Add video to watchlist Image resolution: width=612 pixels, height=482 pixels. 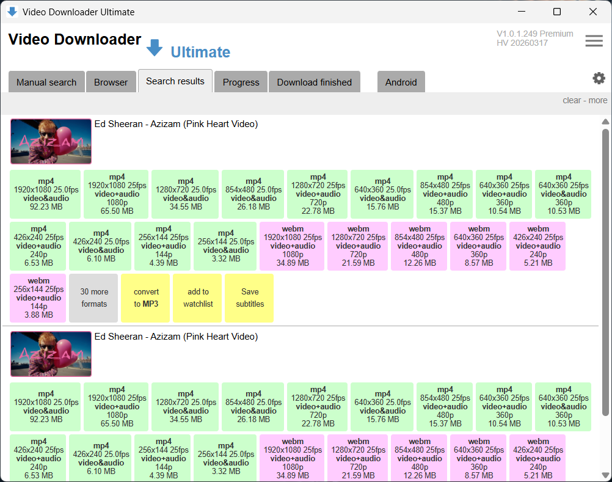click(197, 298)
